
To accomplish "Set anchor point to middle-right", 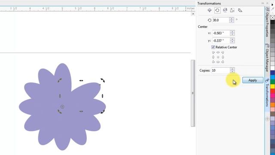I will [223, 57].
